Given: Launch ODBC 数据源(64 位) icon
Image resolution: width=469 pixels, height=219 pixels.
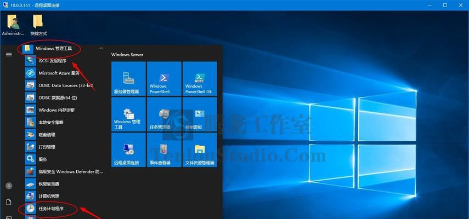Looking at the screenshot, I should (30, 97).
